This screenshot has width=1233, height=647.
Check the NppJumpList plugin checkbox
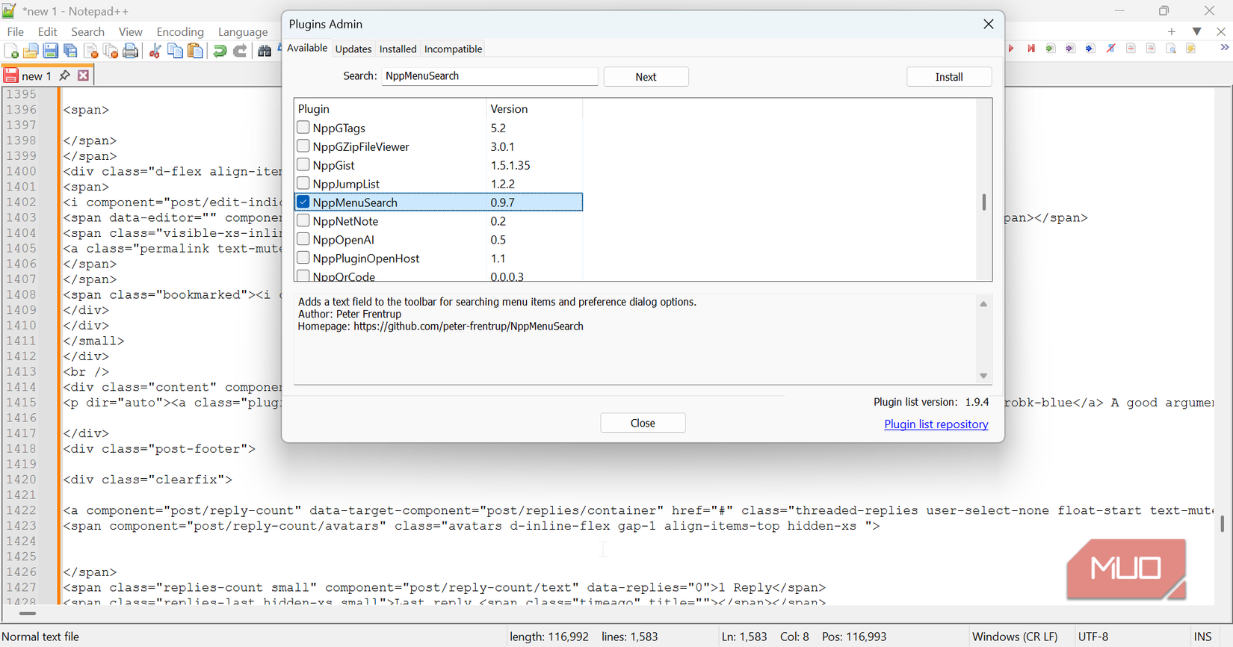coord(303,184)
